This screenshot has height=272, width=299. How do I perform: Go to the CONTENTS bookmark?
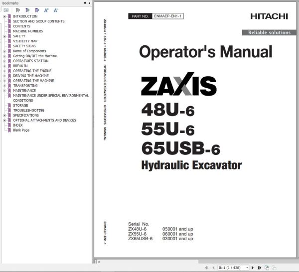pyautogui.click(x=21, y=26)
